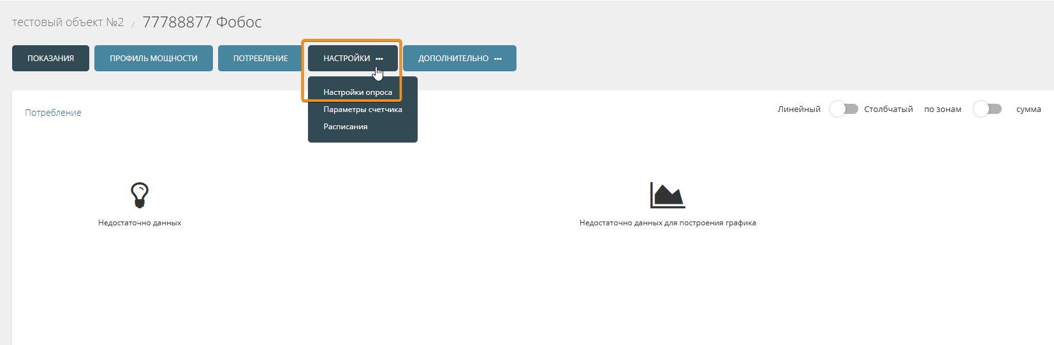
Task: Select the 'Линейный' chart label
Action: [798, 109]
